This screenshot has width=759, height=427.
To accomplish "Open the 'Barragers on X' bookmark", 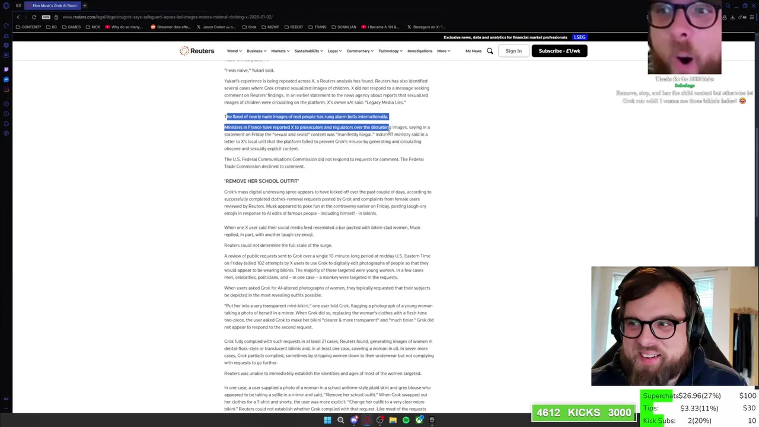I will click(426, 27).
